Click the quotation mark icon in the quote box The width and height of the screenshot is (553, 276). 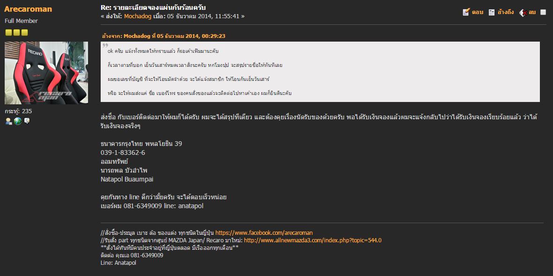coord(105,45)
